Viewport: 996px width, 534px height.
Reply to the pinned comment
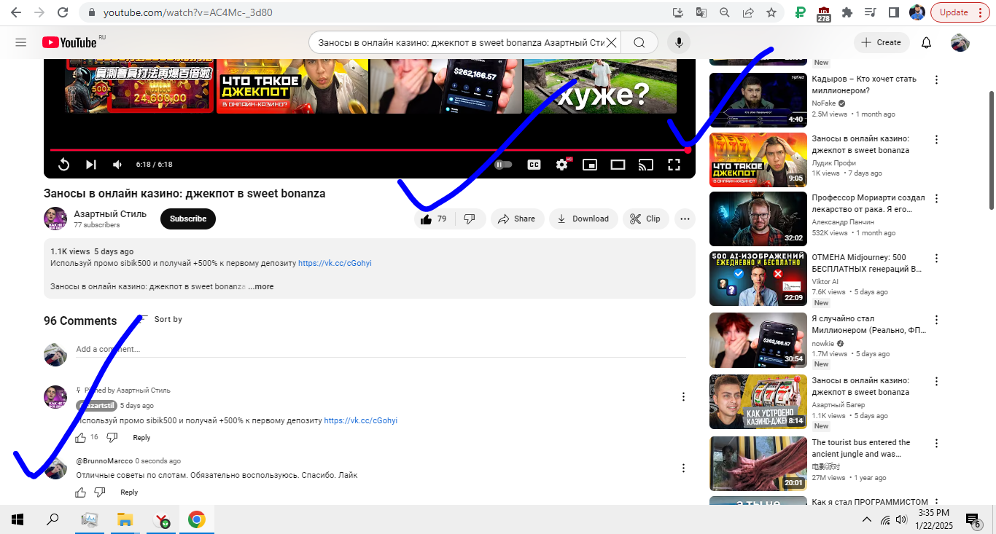click(x=141, y=438)
